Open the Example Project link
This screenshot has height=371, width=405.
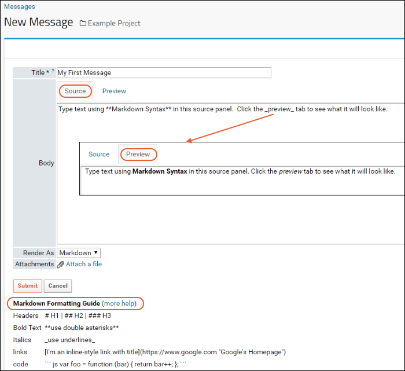114,23
